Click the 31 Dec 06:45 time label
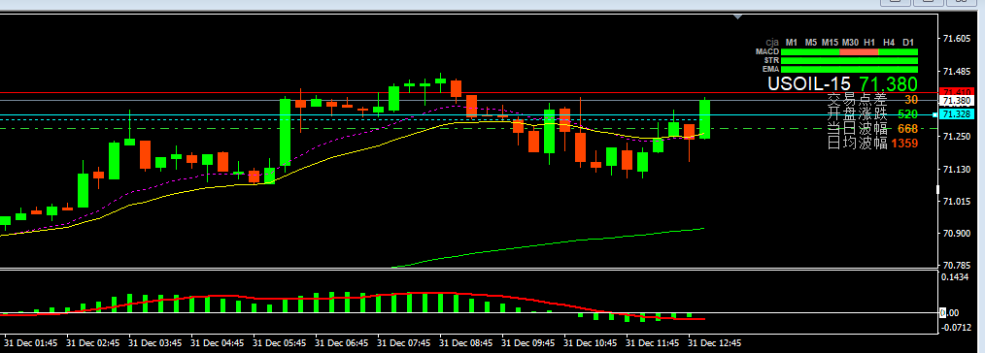 [x=342, y=343]
